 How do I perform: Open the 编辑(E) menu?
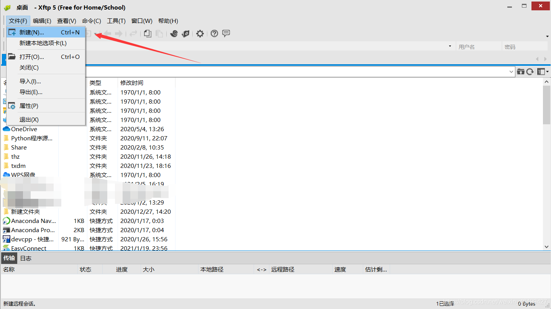click(x=42, y=21)
